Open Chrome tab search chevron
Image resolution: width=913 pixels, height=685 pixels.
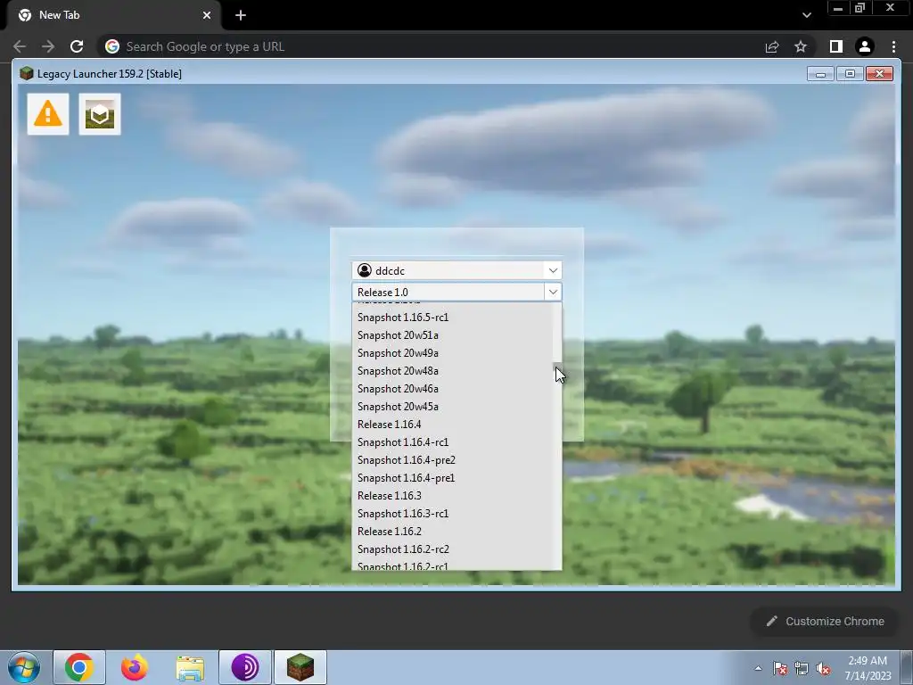pyautogui.click(x=806, y=15)
